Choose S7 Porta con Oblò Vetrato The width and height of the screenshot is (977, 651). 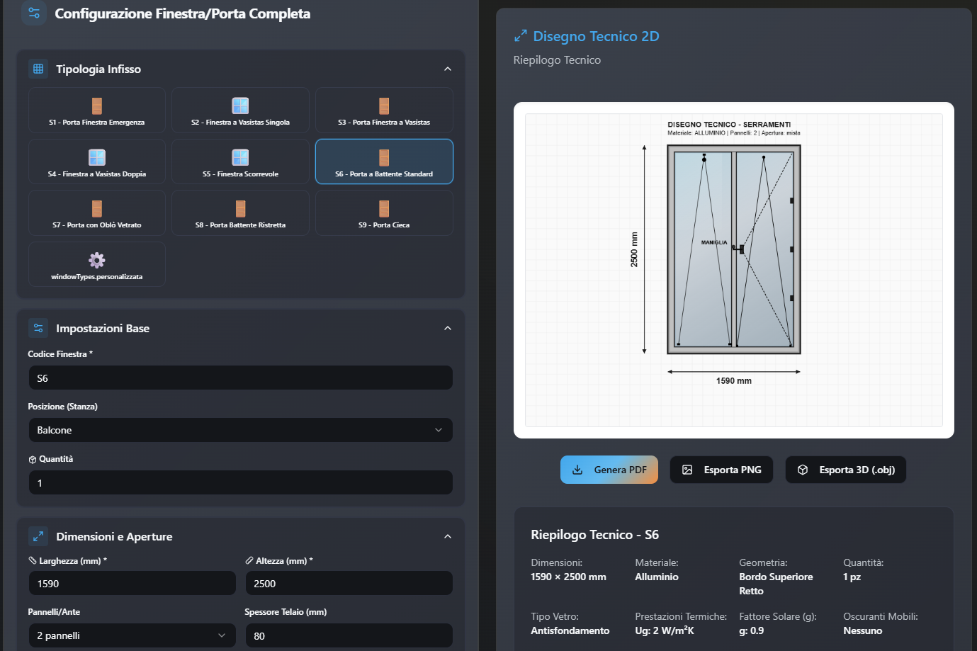tap(97, 213)
